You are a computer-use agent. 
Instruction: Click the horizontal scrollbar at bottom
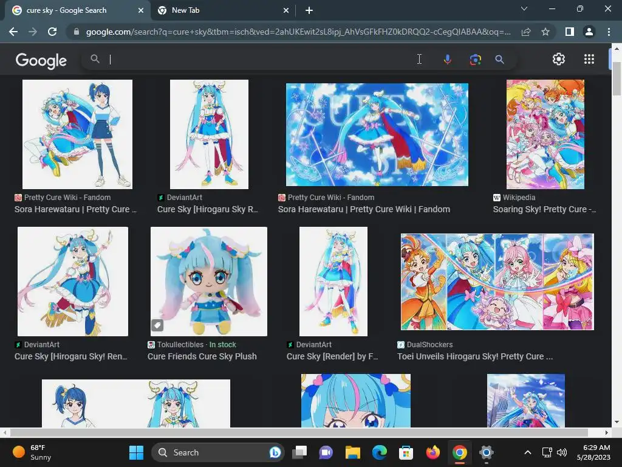(x=299, y=432)
